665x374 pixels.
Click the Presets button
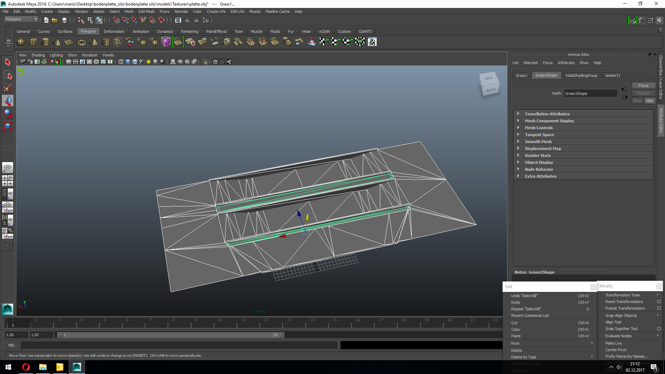tap(643, 93)
